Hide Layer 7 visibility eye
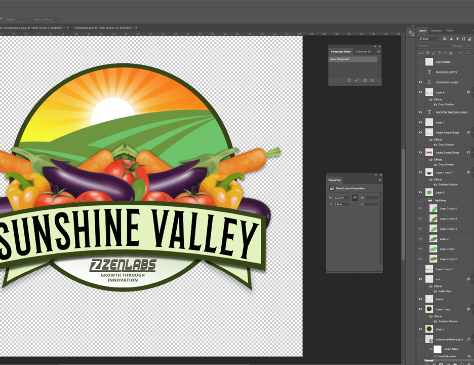Image resolution: width=474 pixels, height=365 pixels. [x=420, y=122]
